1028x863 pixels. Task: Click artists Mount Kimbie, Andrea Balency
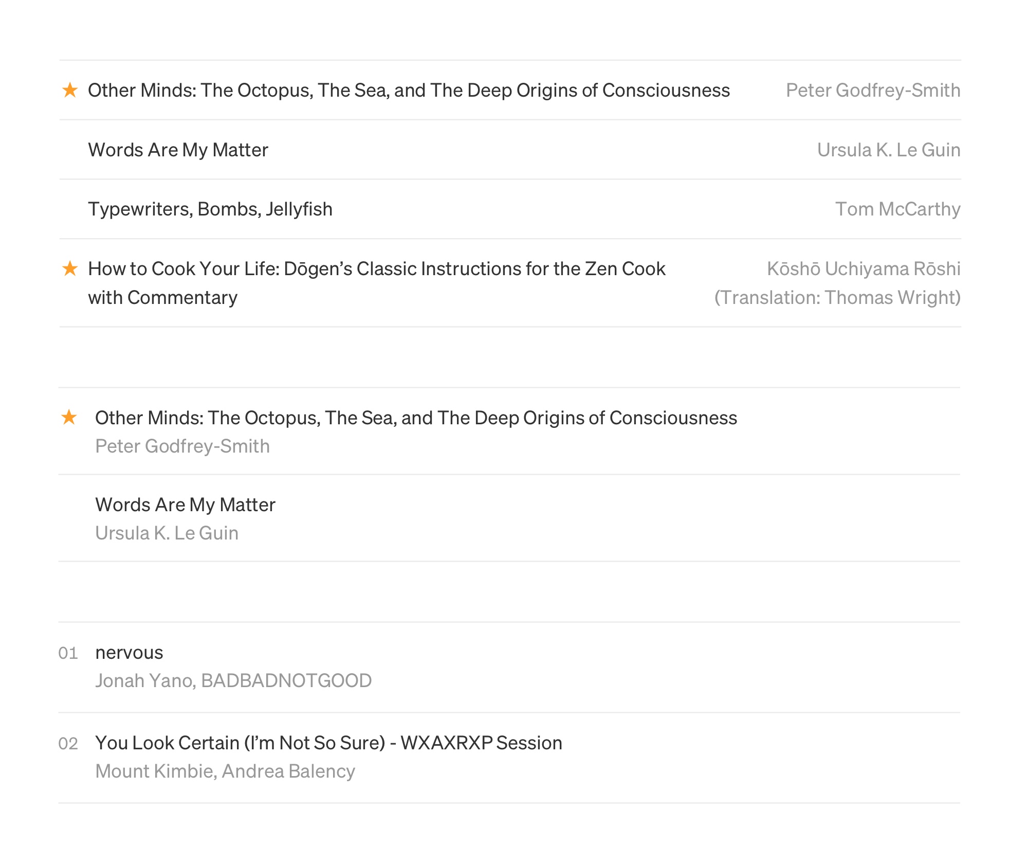(x=225, y=771)
